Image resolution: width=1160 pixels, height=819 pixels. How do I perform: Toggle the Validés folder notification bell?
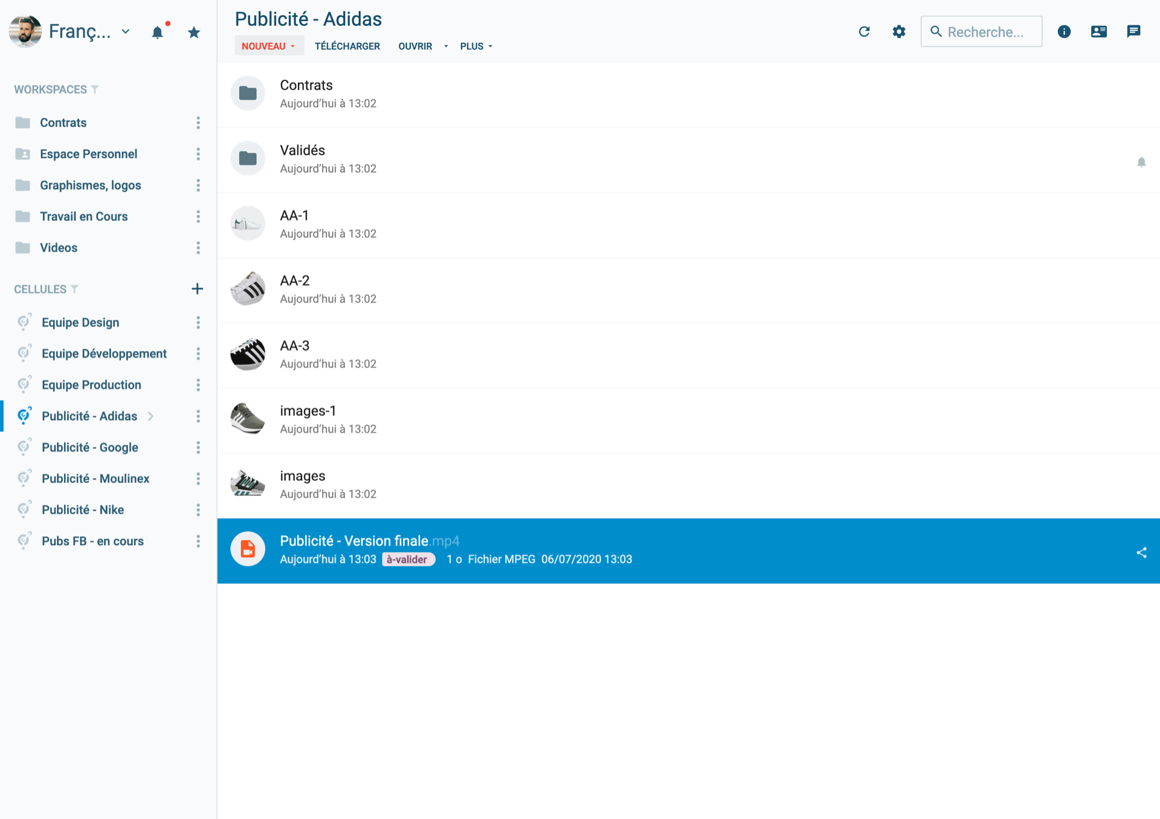[x=1141, y=162]
